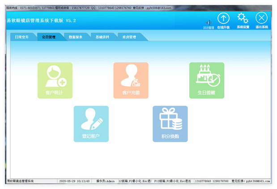The width and height of the screenshot is (277, 189).
Task: Go to the 库房管理 tab
Action: (129, 37)
